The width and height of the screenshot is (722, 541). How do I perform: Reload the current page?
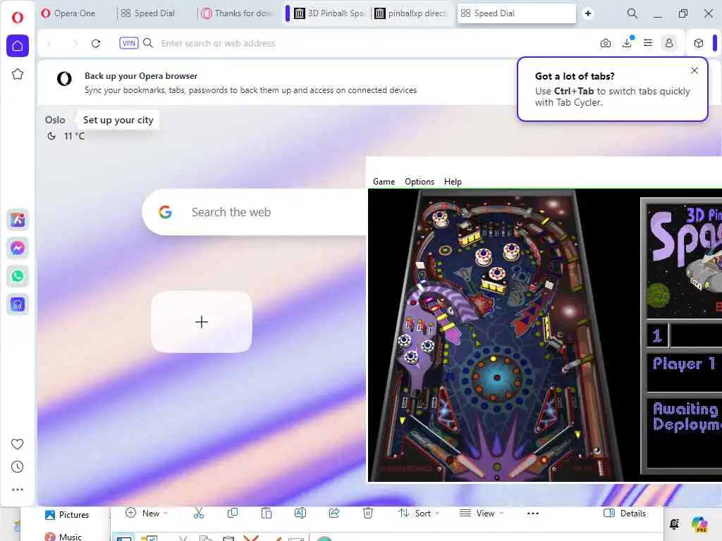click(x=96, y=43)
